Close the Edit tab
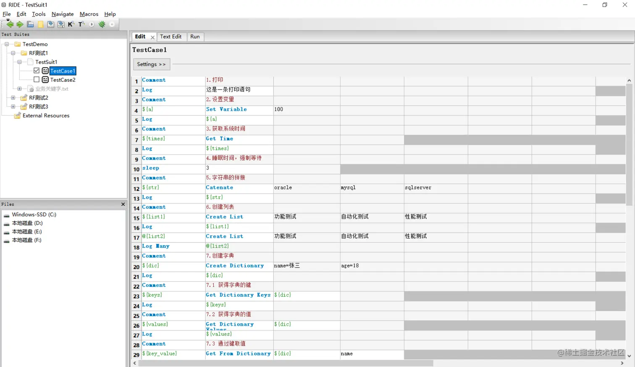635x367 pixels. coord(152,37)
